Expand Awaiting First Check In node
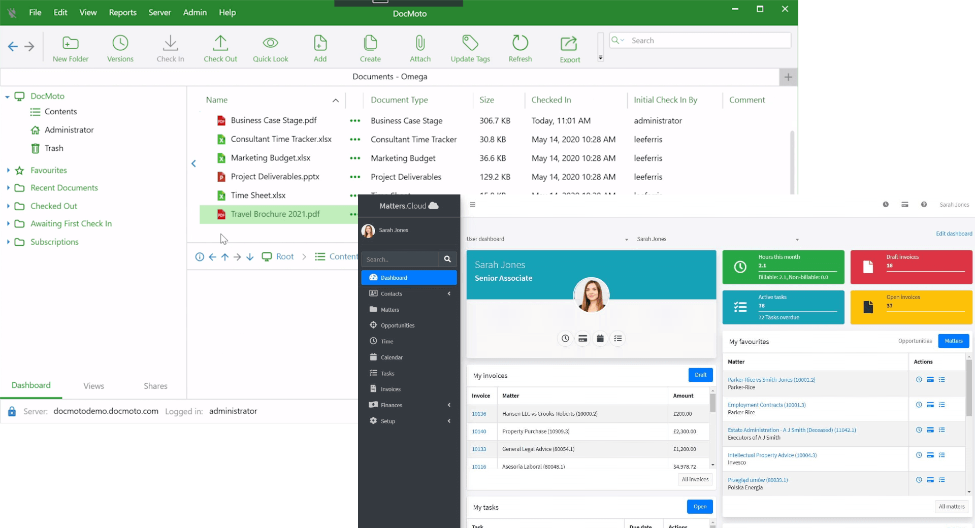975x528 pixels. click(x=8, y=223)
